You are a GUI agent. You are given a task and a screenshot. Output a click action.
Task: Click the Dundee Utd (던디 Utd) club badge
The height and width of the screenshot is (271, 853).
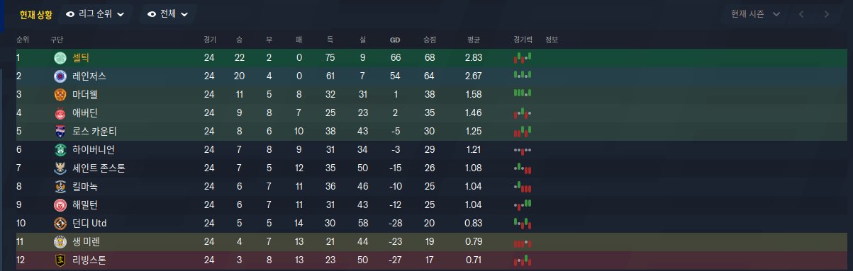(x=60, y=224)
